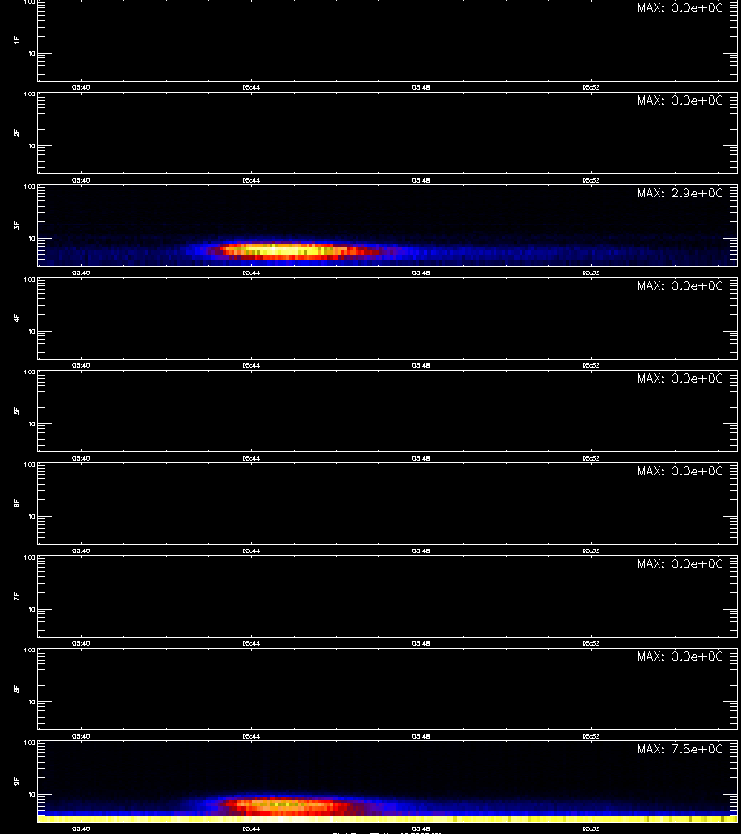Click the 03:44 time tick label under panel 3F
The width and height of the screenshot is (741, 834).
pos(251,272)
